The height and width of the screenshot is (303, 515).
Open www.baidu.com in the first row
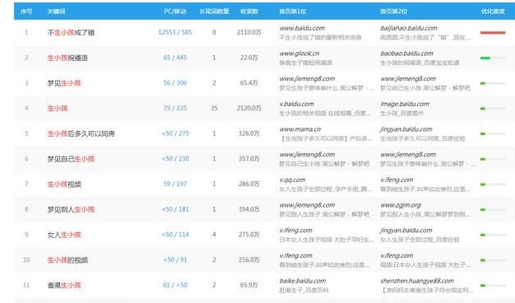tap(302, 28)
